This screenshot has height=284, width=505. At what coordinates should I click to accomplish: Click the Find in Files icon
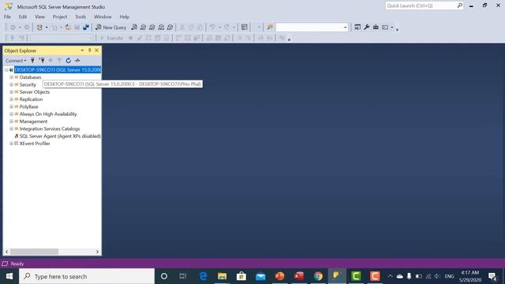coord(270,28)
